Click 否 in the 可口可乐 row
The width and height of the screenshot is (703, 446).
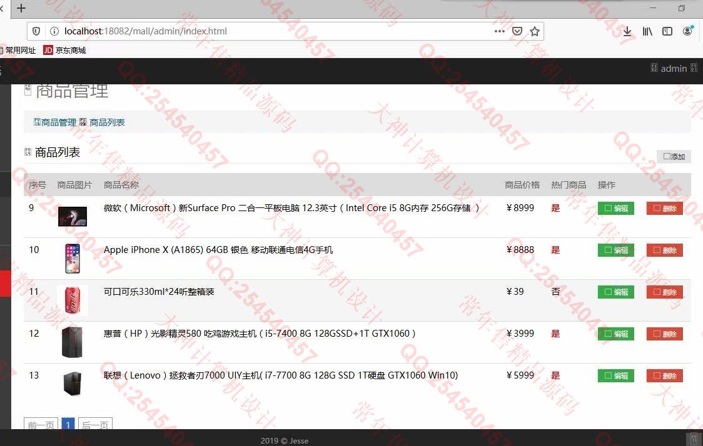555,292
